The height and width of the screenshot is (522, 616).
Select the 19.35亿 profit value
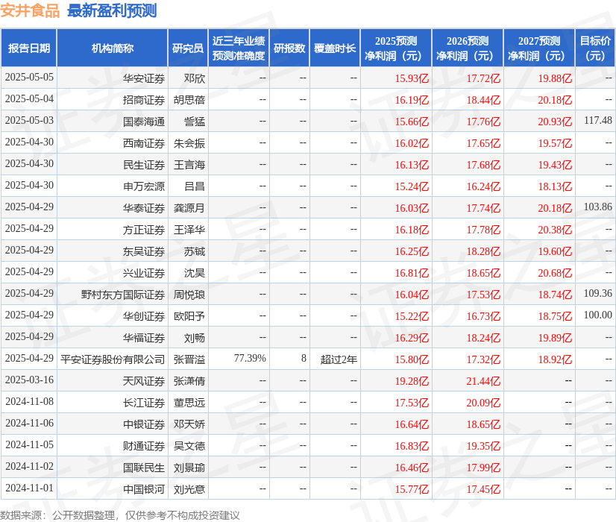pyautogui.click(x=483, y=446)
